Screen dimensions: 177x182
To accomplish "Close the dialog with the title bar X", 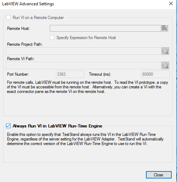I will pos(171,4).
